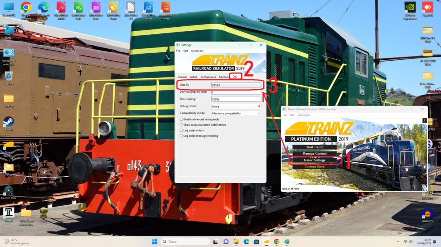Viewport: 441px width, 247px height.
Task: Open File Explorer from taskbar
Action: click(236, 241)
